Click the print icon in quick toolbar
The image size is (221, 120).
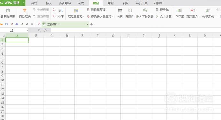17,24
